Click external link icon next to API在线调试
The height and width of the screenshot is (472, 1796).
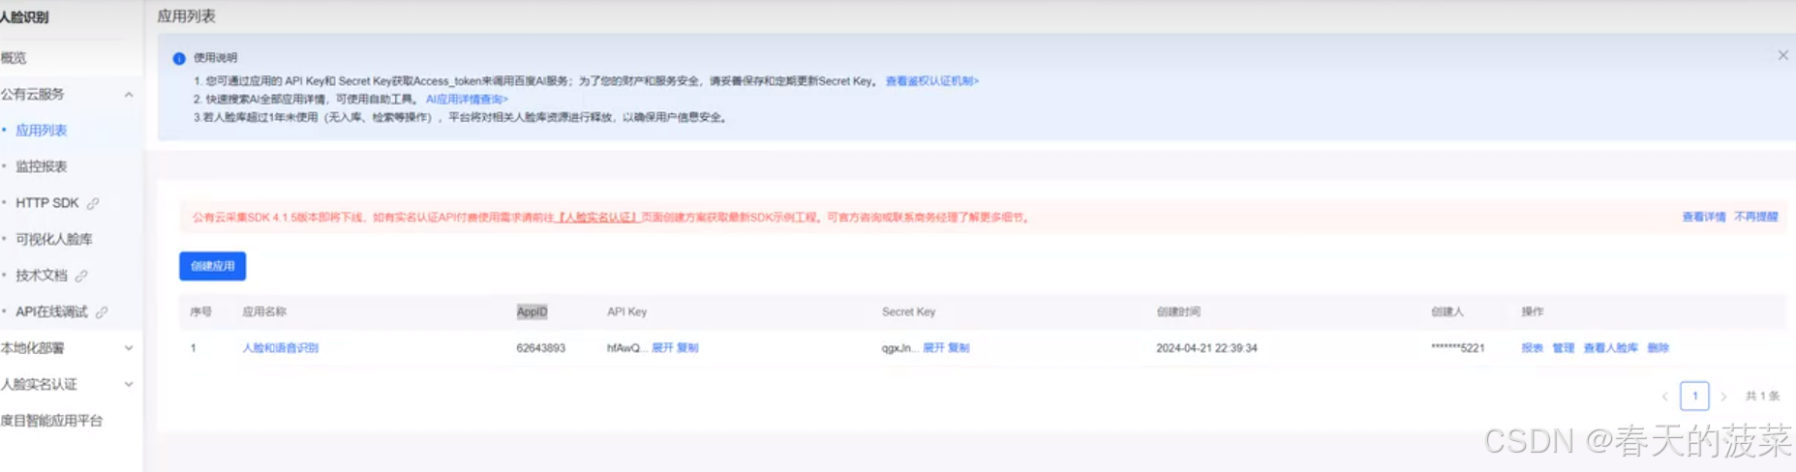[102, 312]
